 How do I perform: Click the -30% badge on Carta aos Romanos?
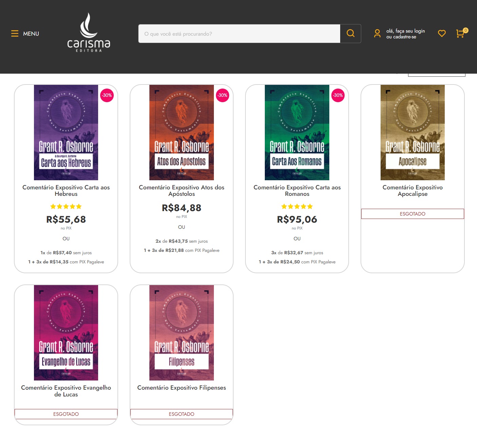tap(338, 95)
